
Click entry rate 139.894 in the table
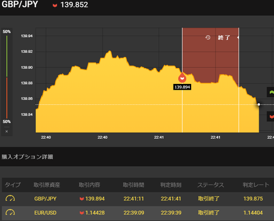pyautogui.click(x=95, y=199)
